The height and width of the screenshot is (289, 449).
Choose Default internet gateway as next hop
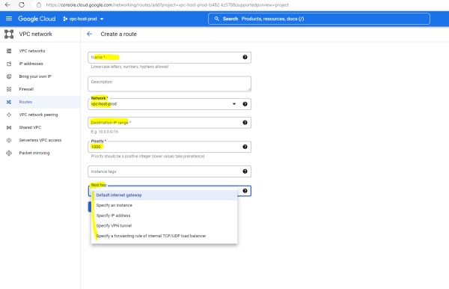point(164,195)
